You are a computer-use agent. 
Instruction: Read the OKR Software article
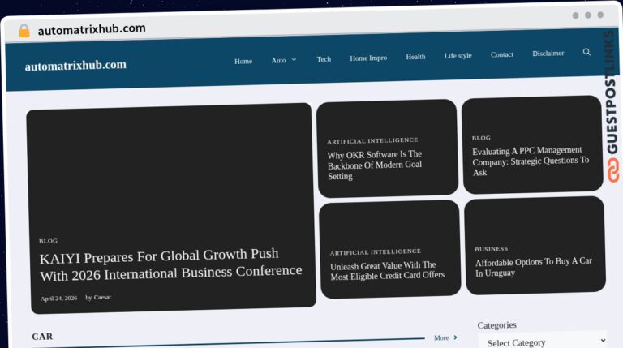375,165
